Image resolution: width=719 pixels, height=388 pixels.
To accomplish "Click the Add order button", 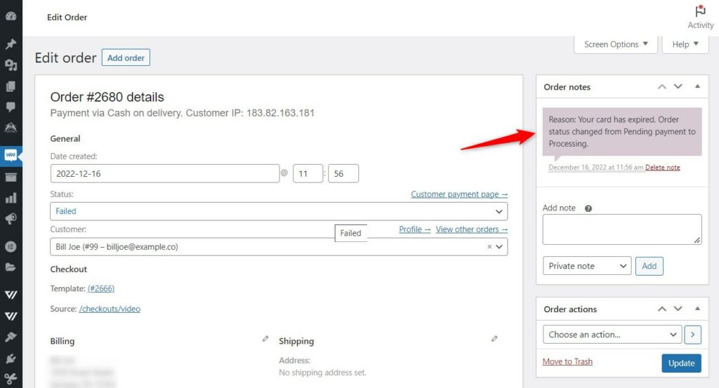I will point(126,58).
